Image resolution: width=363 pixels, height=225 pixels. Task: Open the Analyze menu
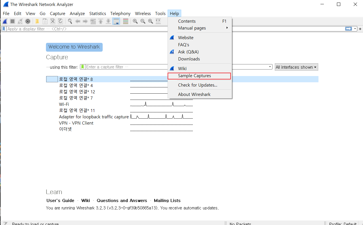tap(77, 13)
